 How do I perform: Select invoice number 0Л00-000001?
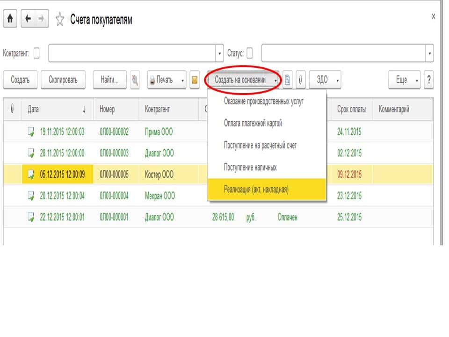click(x=114, y=217)
